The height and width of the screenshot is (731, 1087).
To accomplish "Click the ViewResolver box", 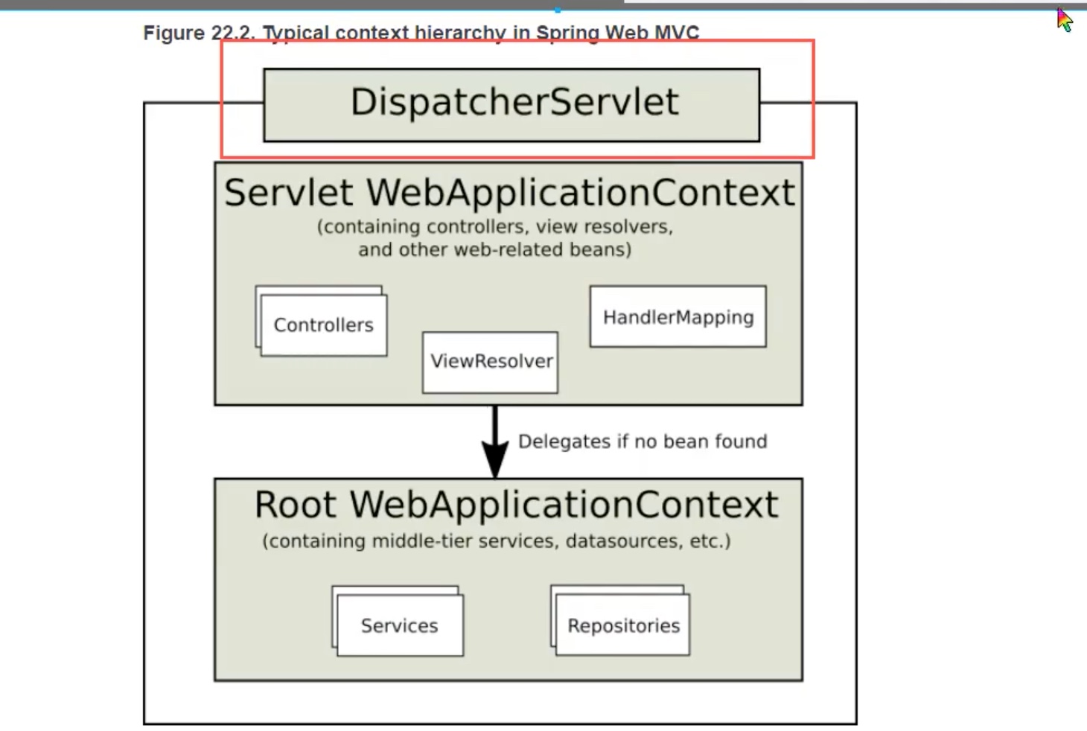I will [x=490, y=362].
